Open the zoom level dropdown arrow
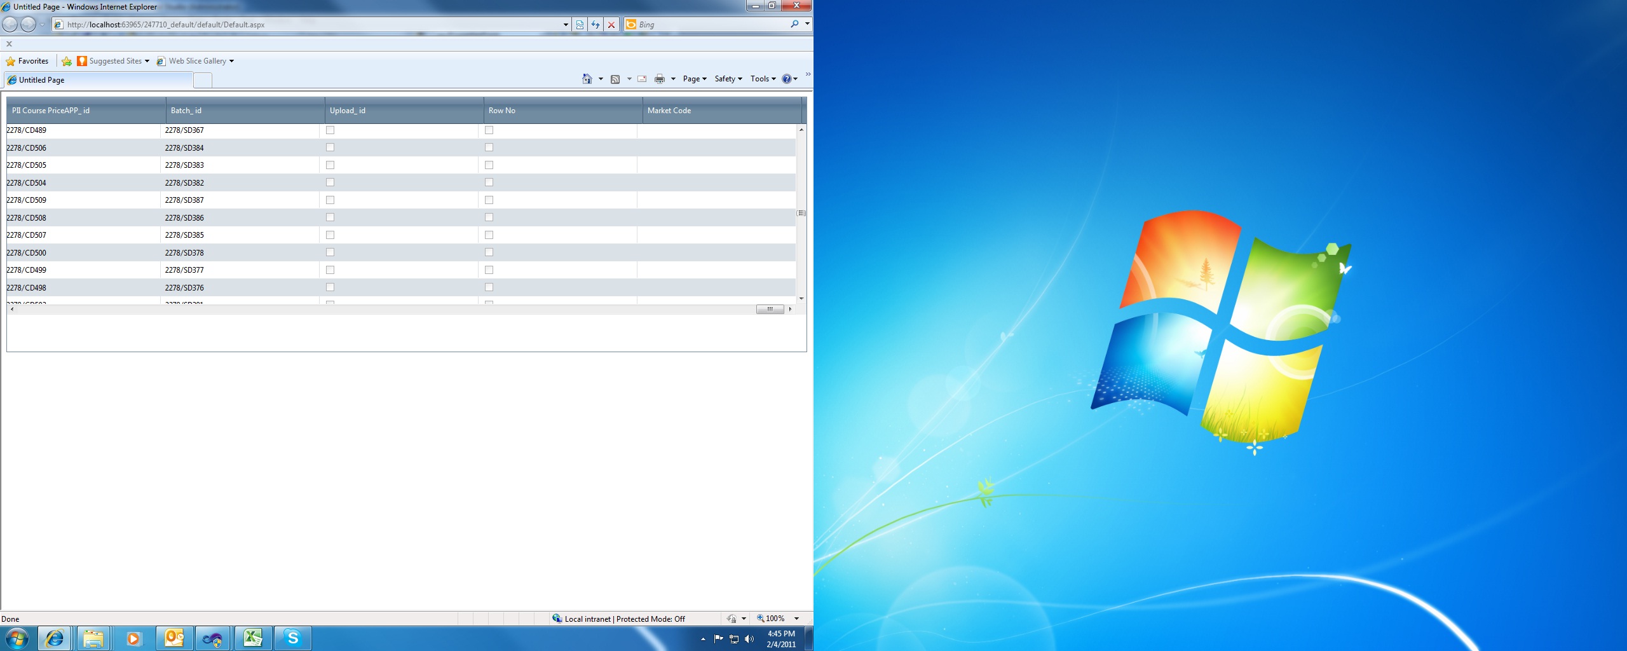This screenshot has height=651, width=1627. (x=796, y=619)
